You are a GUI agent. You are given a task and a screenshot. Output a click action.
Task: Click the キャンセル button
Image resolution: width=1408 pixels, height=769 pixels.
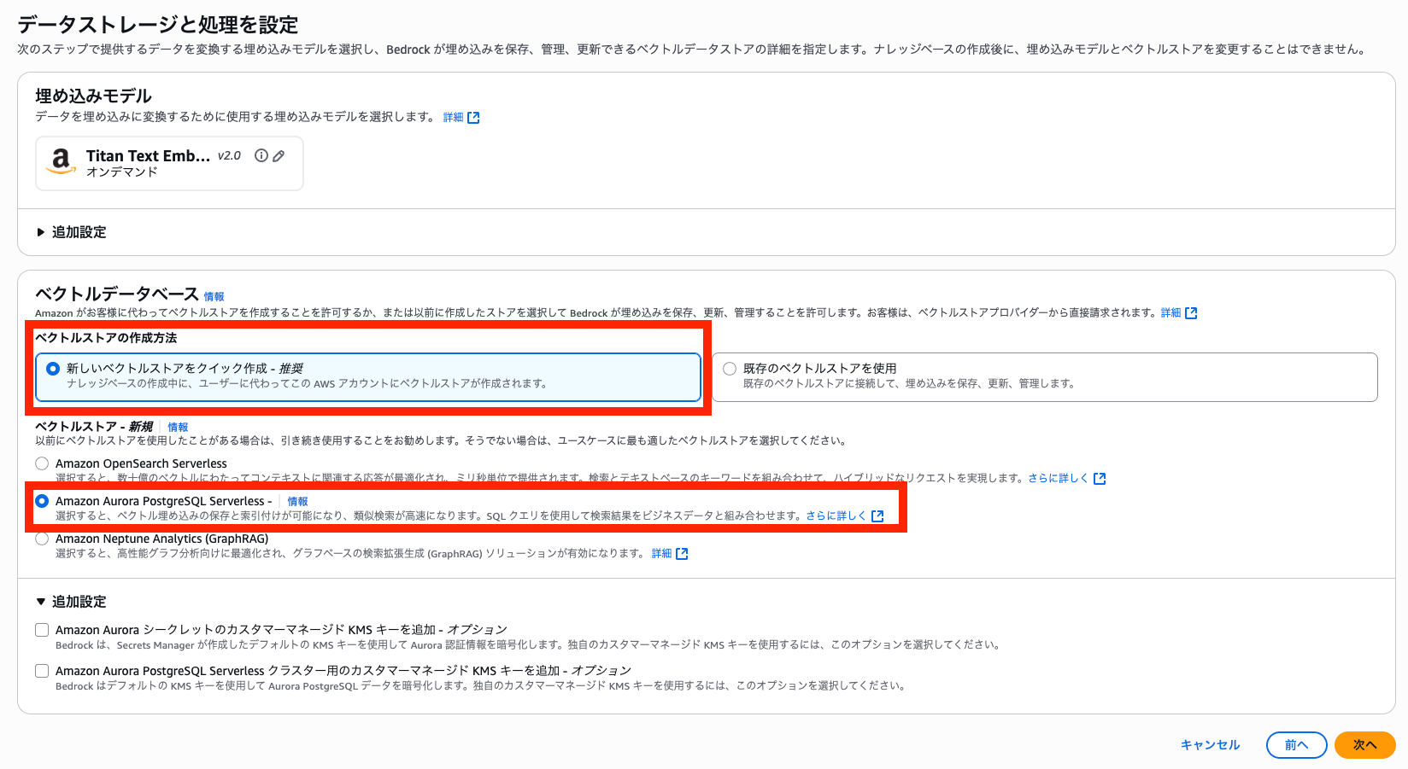coord(1210,745)
